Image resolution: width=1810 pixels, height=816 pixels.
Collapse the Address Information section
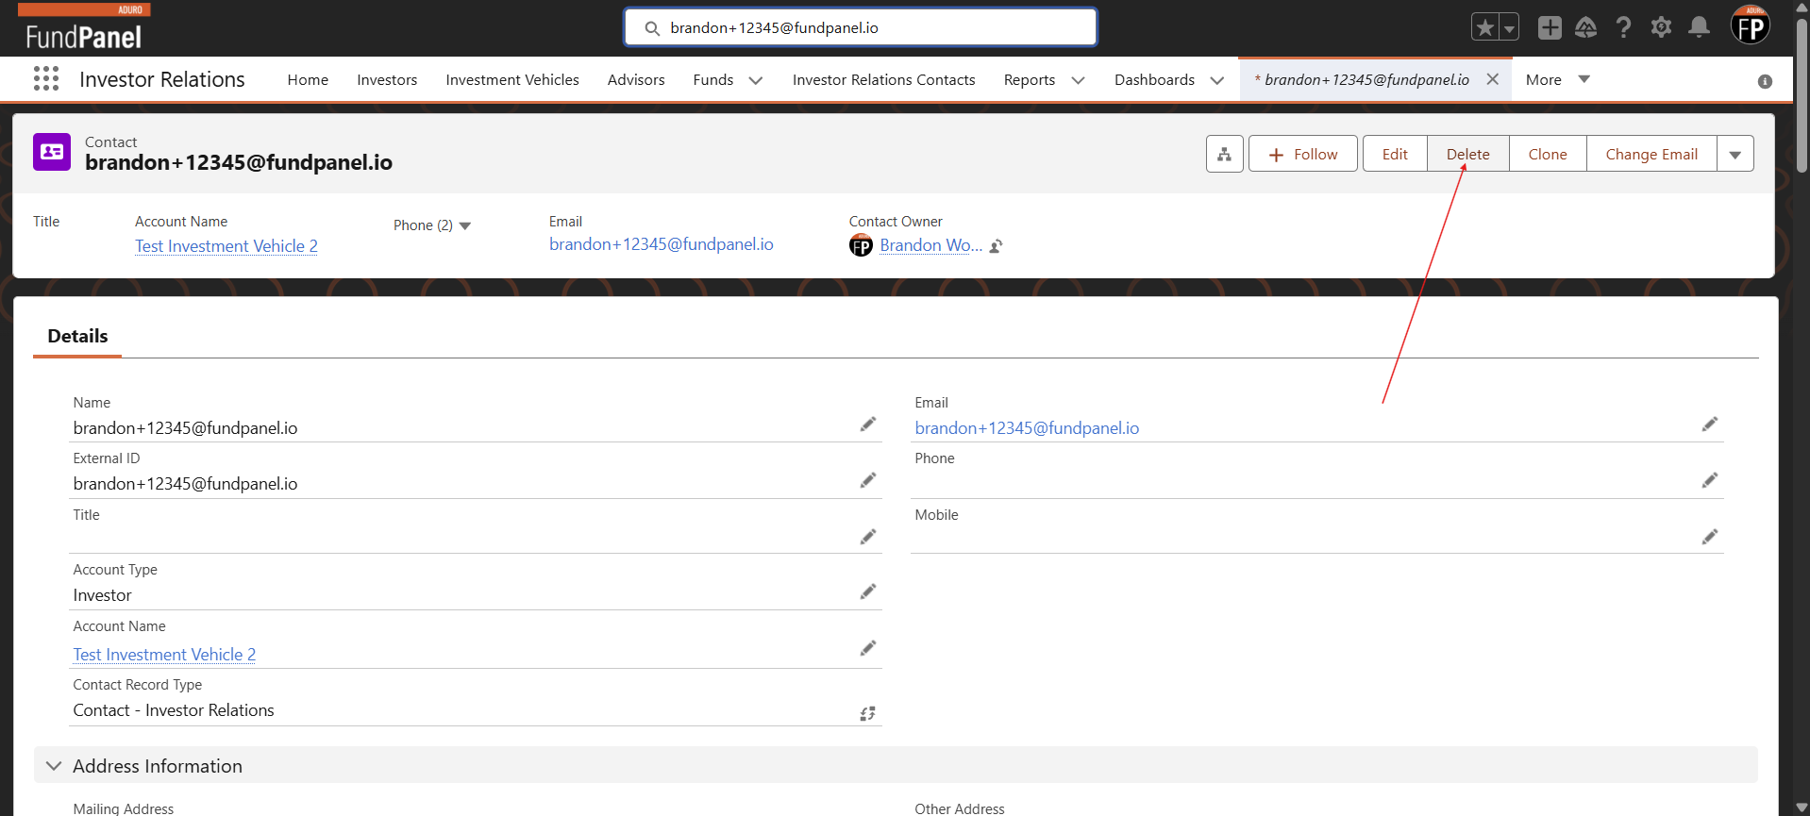54,766
